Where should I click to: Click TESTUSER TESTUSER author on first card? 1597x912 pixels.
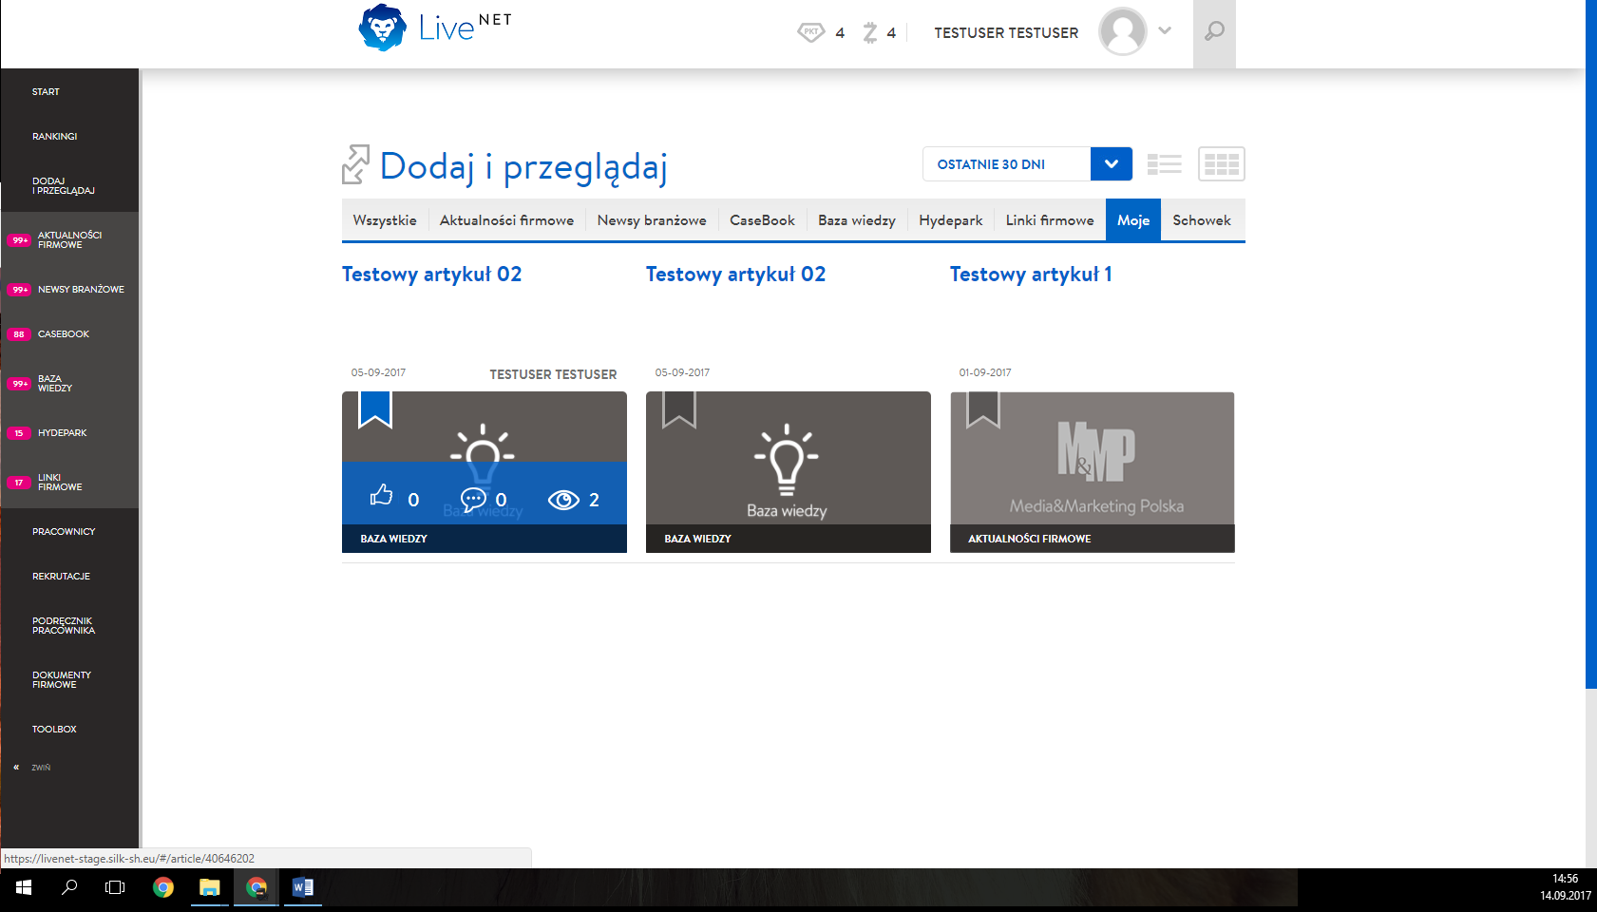[x=553, y=374]
